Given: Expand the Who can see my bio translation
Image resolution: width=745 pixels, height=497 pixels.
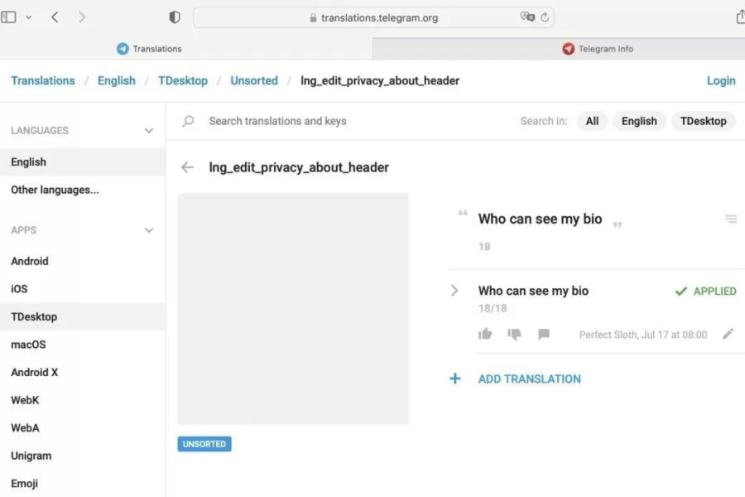Looking at the screenshot, I should point(454,291).
